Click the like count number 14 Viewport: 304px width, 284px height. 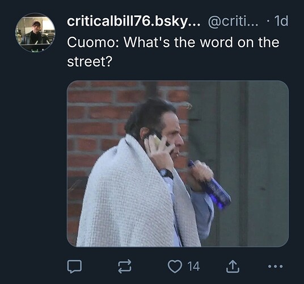click(x=193, y=266)
